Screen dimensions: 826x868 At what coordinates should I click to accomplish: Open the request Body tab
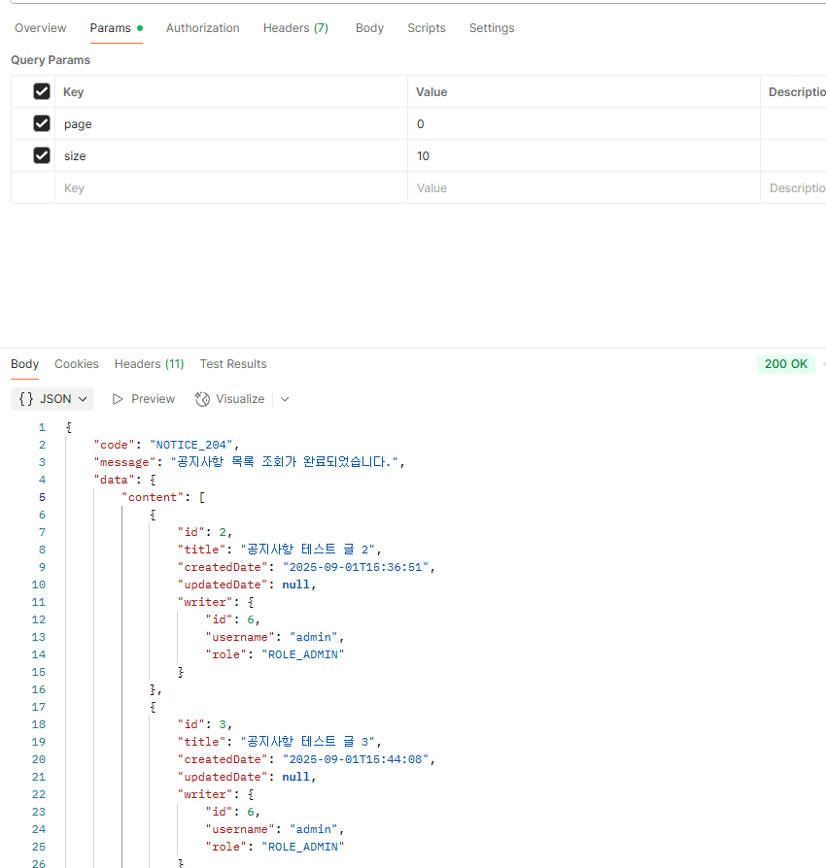point(369,28)
